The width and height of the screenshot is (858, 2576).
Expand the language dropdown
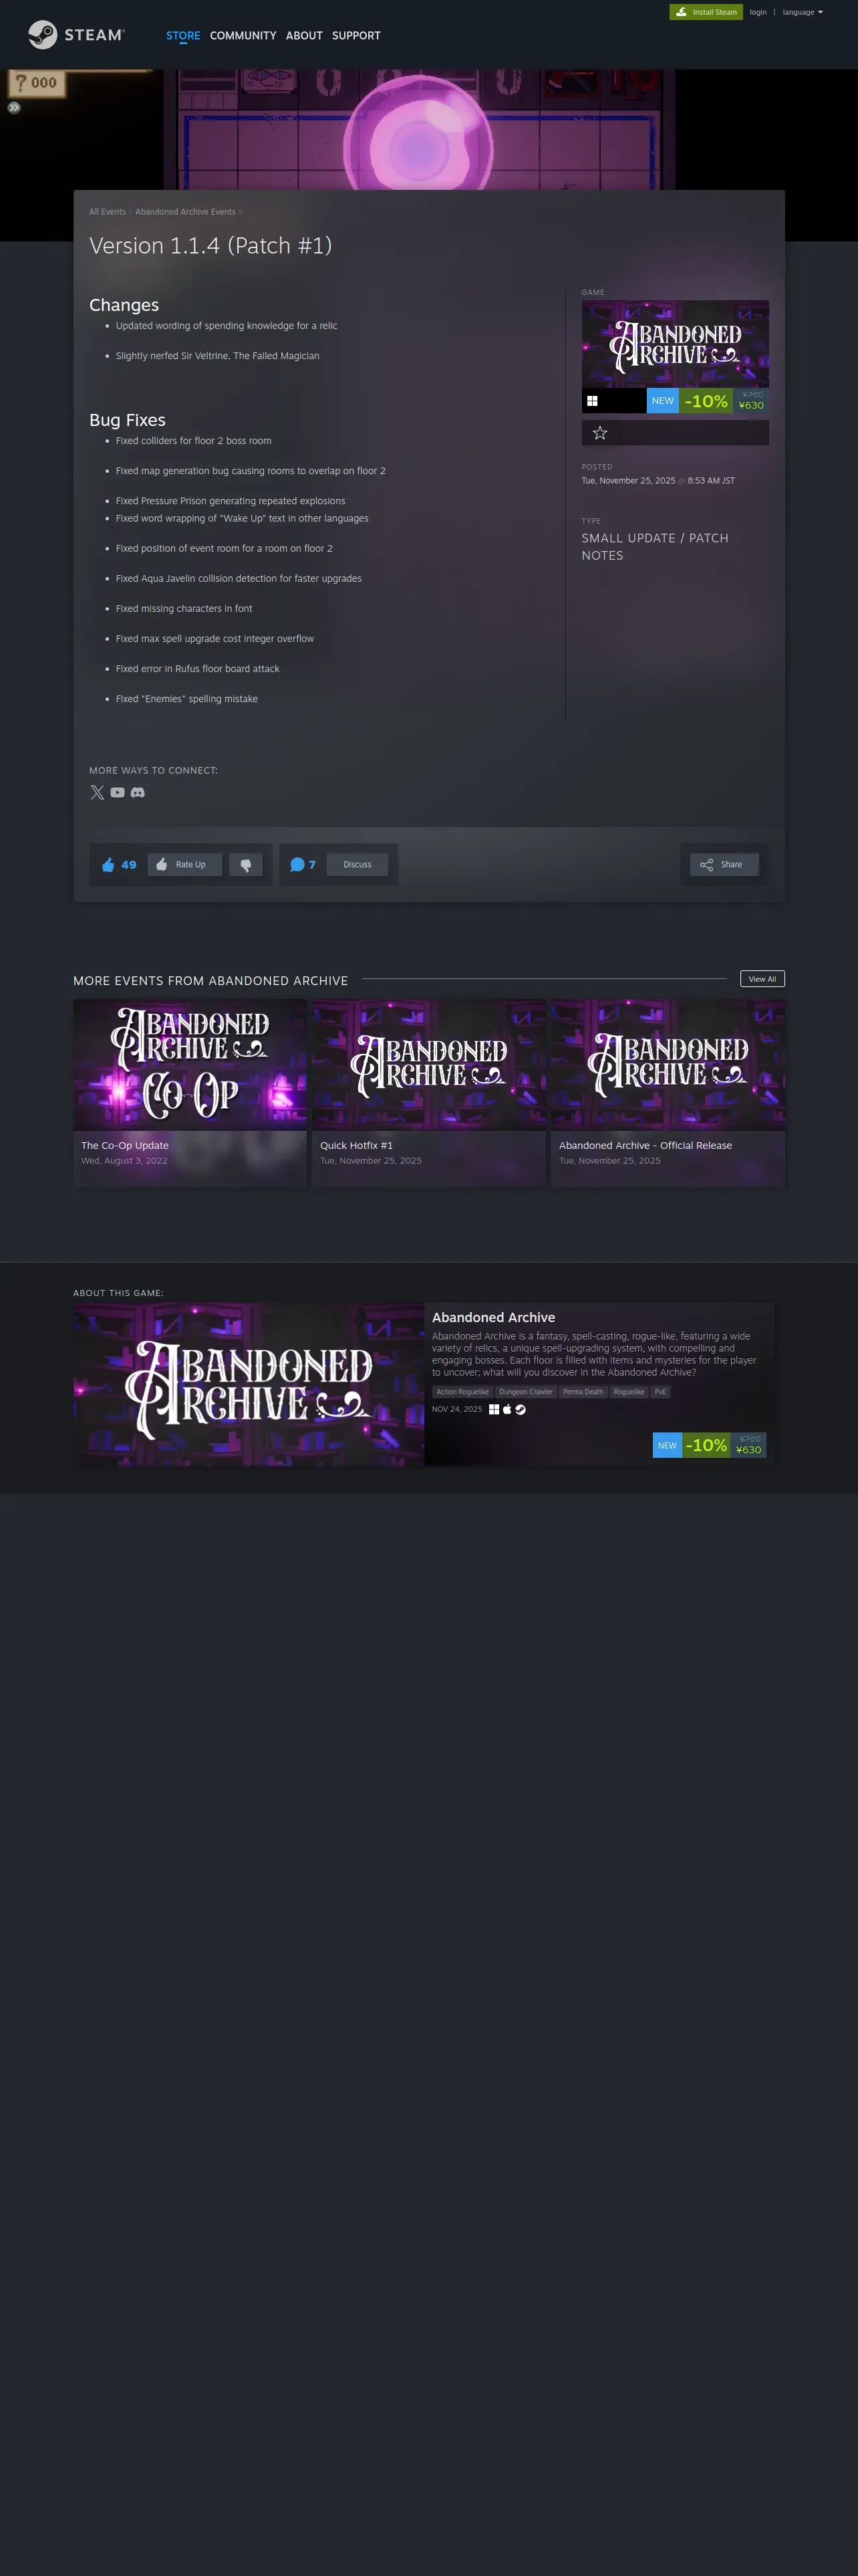point(802,12)
